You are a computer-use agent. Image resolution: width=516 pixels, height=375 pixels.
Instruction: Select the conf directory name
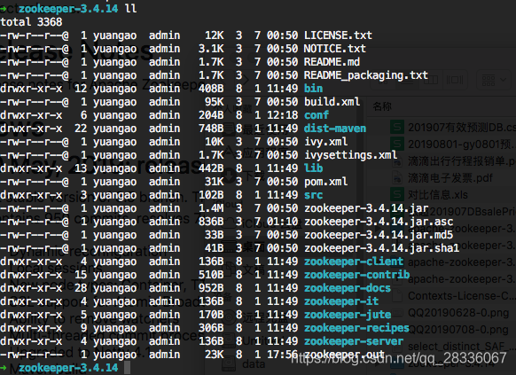coord(317,115)
